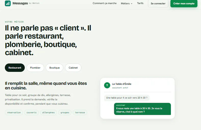Image resolution: width=201 pixels, height=130 pixels.
Task: Click the assistant actif status text
Action: [120, 88]
